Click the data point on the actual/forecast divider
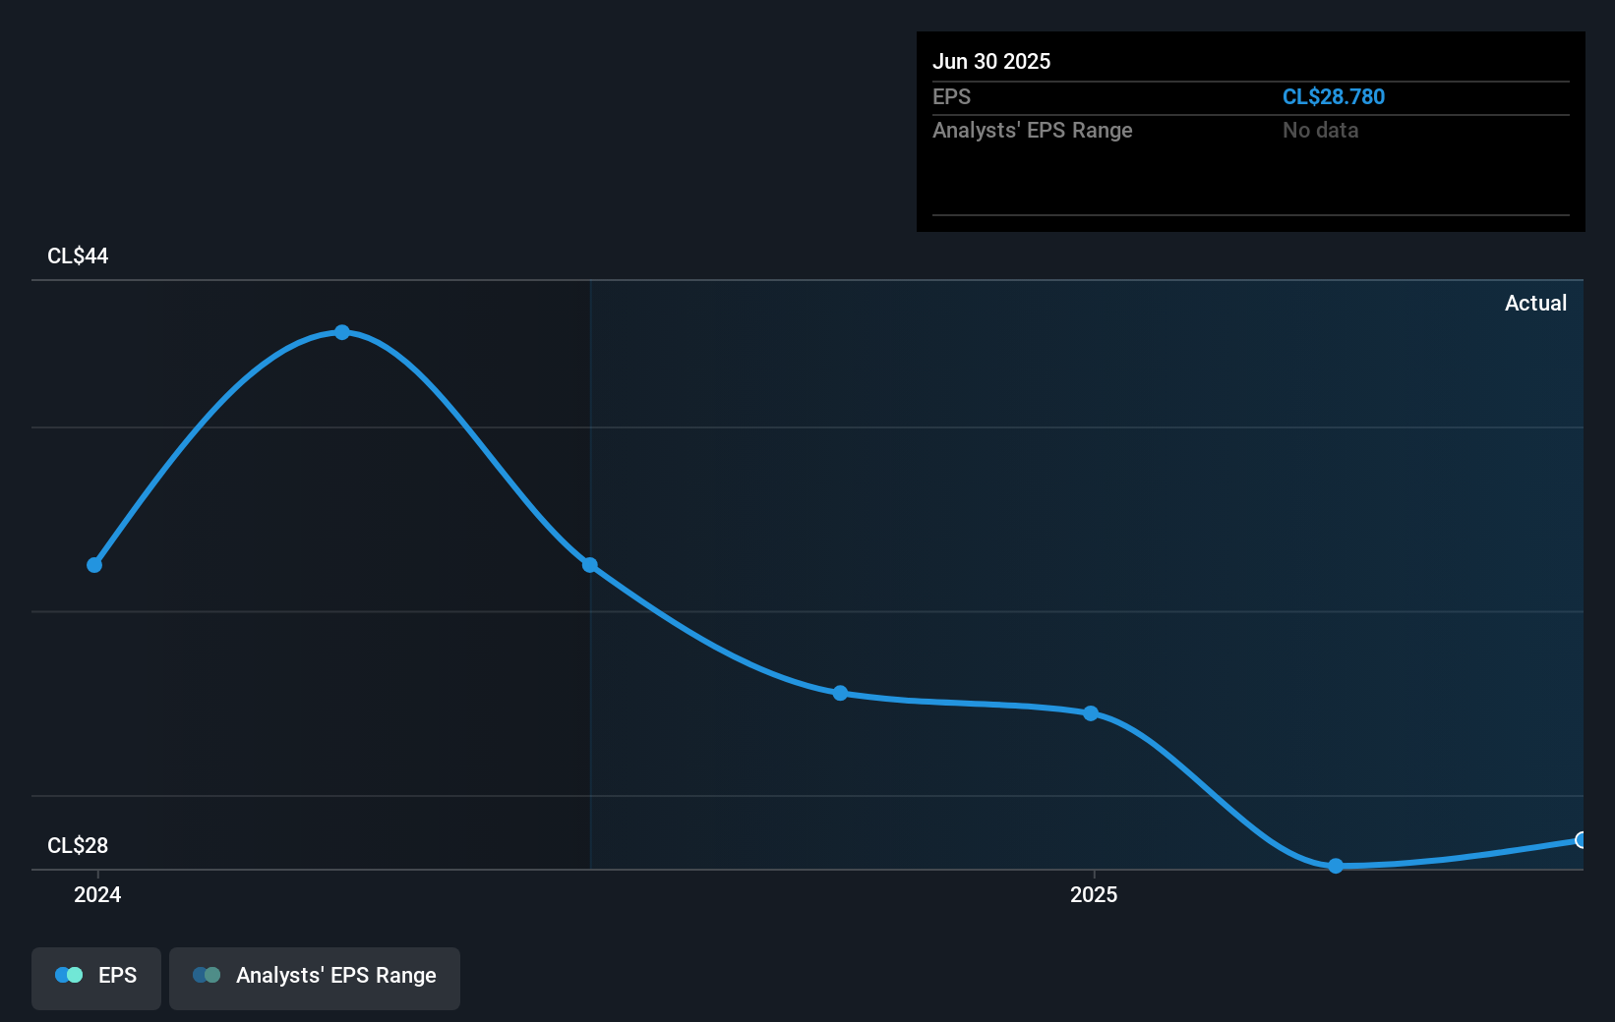This screenshot has height=1022, width=1615. 589,564
